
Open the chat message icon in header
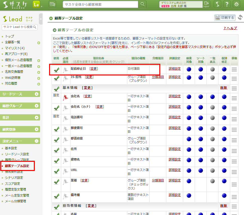[52, 4]
